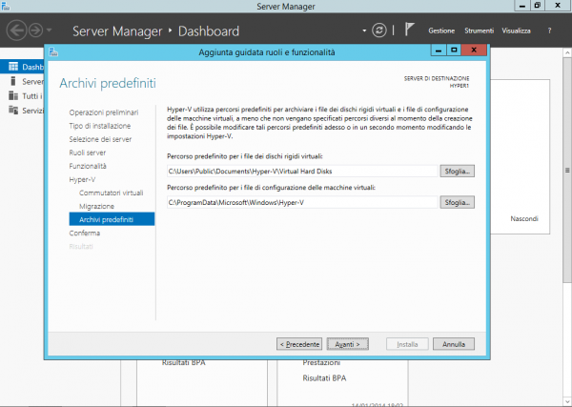Click Server Manager app icon in title bar
This screenshot has width=572, height=407.
click(x=6, y=6)
